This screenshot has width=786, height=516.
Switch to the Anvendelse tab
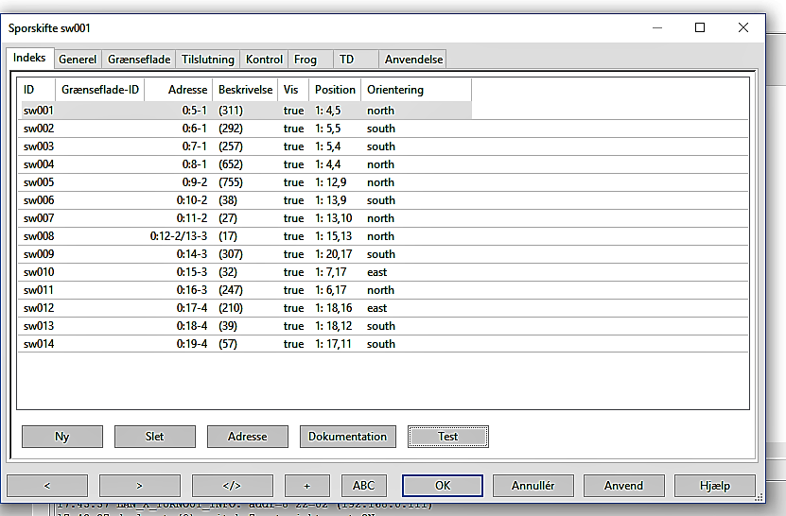pyautogui.click(x=413, y=60)
